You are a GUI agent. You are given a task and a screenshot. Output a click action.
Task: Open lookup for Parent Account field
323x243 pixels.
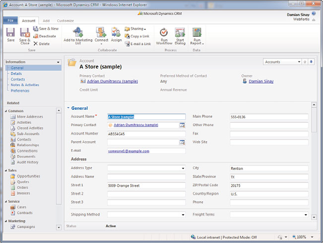tap(182, 142)
